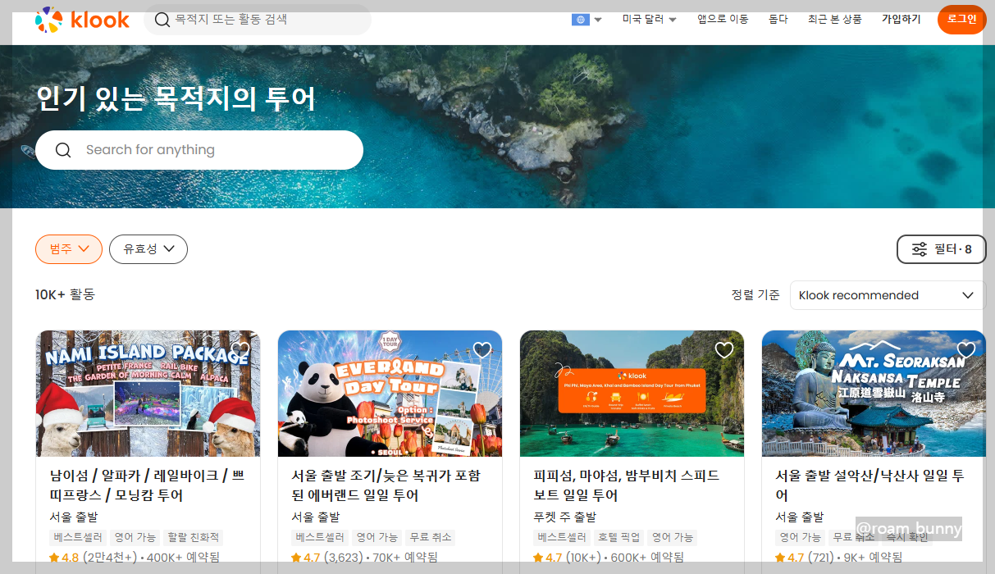
Task: Open 최근 본 상품 recently viewed
Action: pos(835,19)
